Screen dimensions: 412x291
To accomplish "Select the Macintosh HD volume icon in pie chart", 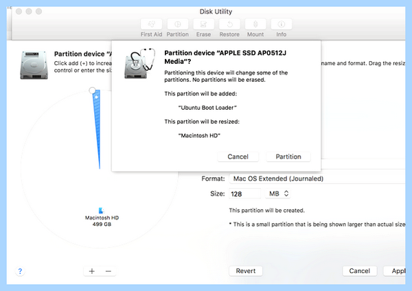I will pos(101,211).
